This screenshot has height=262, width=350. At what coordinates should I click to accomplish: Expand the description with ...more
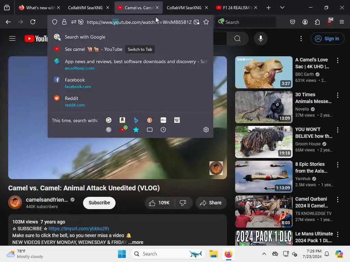[x=136, y=242]
